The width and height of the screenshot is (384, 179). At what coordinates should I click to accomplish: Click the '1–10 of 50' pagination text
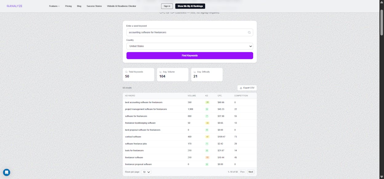pyautogui.click(x=233, y=172)
